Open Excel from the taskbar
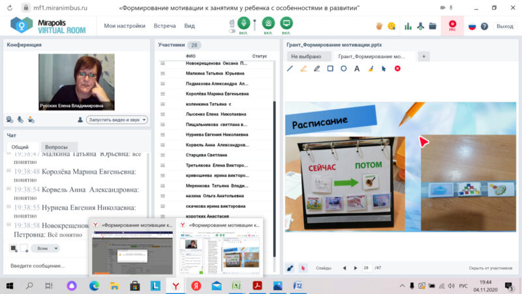This screenshot has height=294, width=522. coord(237,286)
